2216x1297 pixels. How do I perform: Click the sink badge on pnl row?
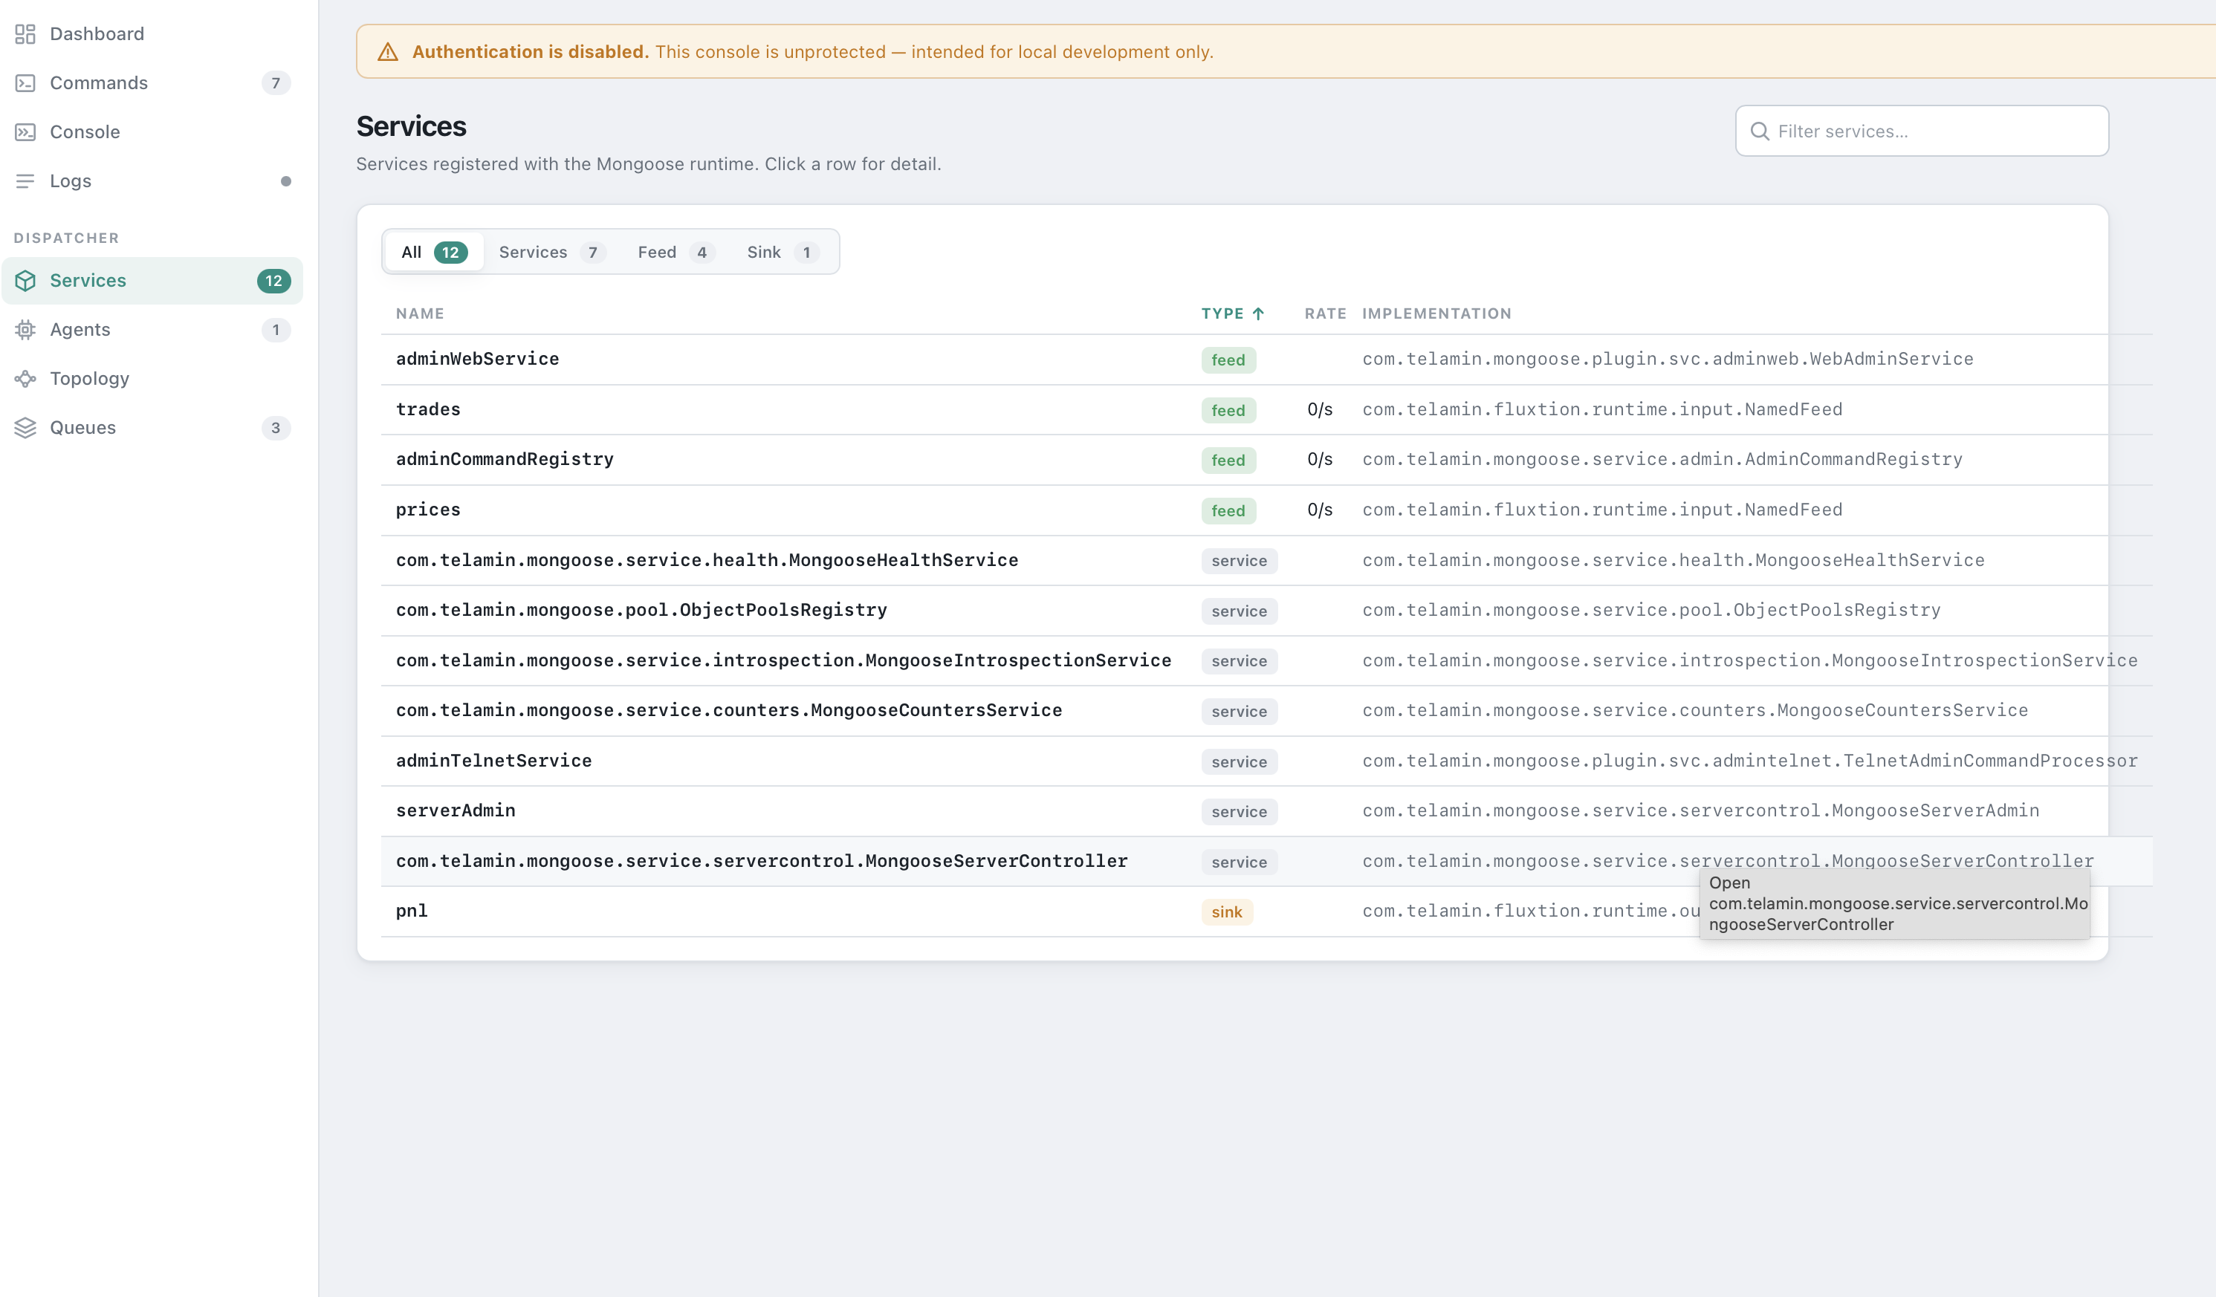1227,912
